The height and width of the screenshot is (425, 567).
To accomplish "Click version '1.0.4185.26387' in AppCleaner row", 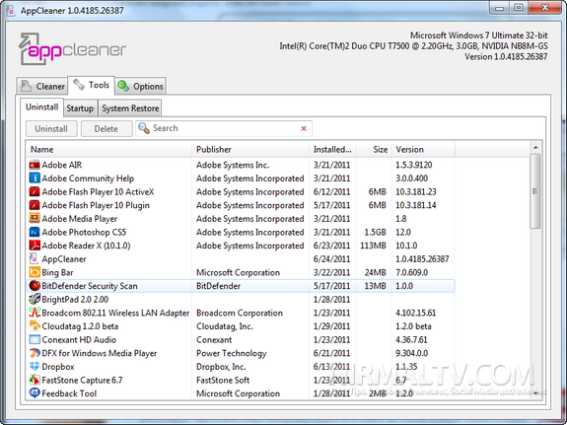I will [x=422, y=259].
